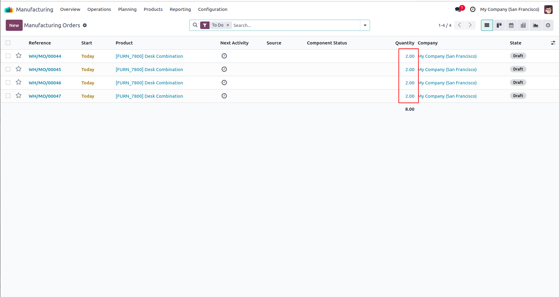Image resolution: width=559 pixels, height=297 pixels.
Task: Click the search magnifier icon
Action: [195, 25]
